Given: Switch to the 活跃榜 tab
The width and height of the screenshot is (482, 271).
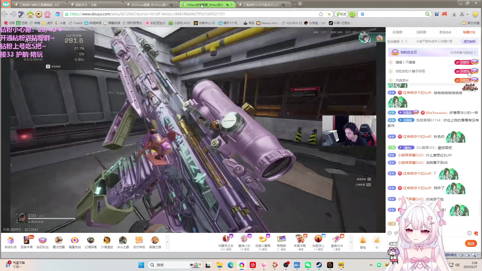Looking at the screenshot, I should click(421, 32).
